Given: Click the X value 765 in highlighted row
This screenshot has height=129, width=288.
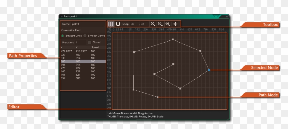Looking at the screenshot, I should point(63,61).
